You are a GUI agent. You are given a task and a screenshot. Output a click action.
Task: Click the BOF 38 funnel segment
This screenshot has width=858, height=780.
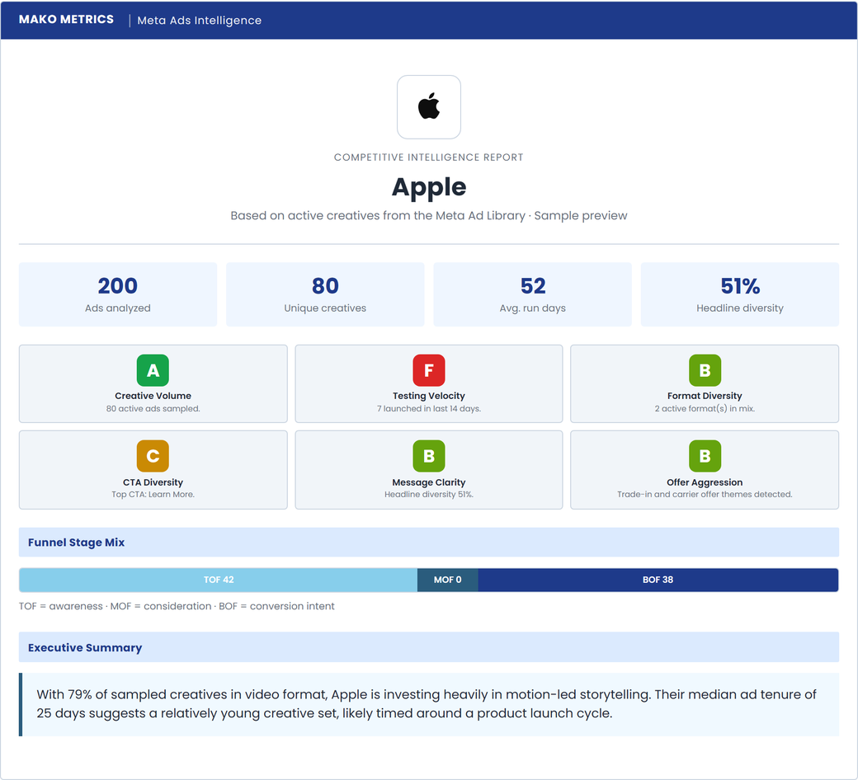pyautogui.click(x=658, y=580)
